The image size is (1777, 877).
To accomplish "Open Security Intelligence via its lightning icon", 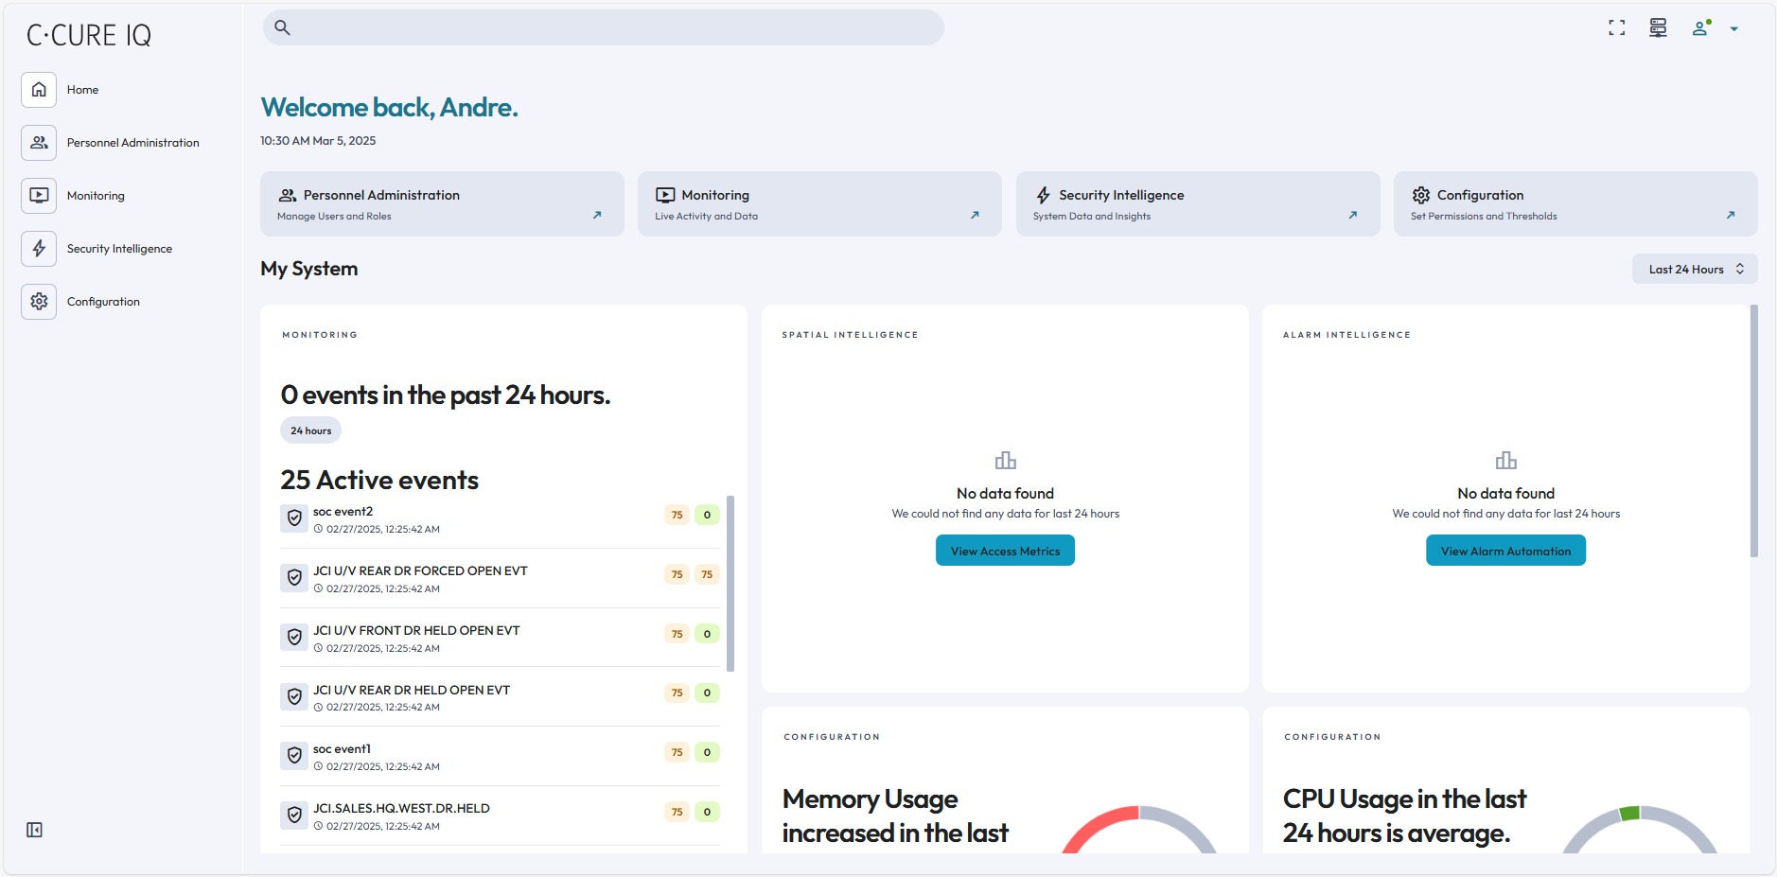I will [39, 248].
